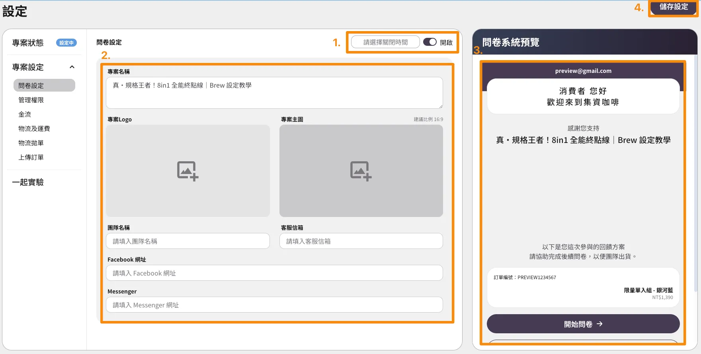Viewport: 701px width, 354px height.
Task: Focus the 團隊名稱 input field
Action: point(187,241)
